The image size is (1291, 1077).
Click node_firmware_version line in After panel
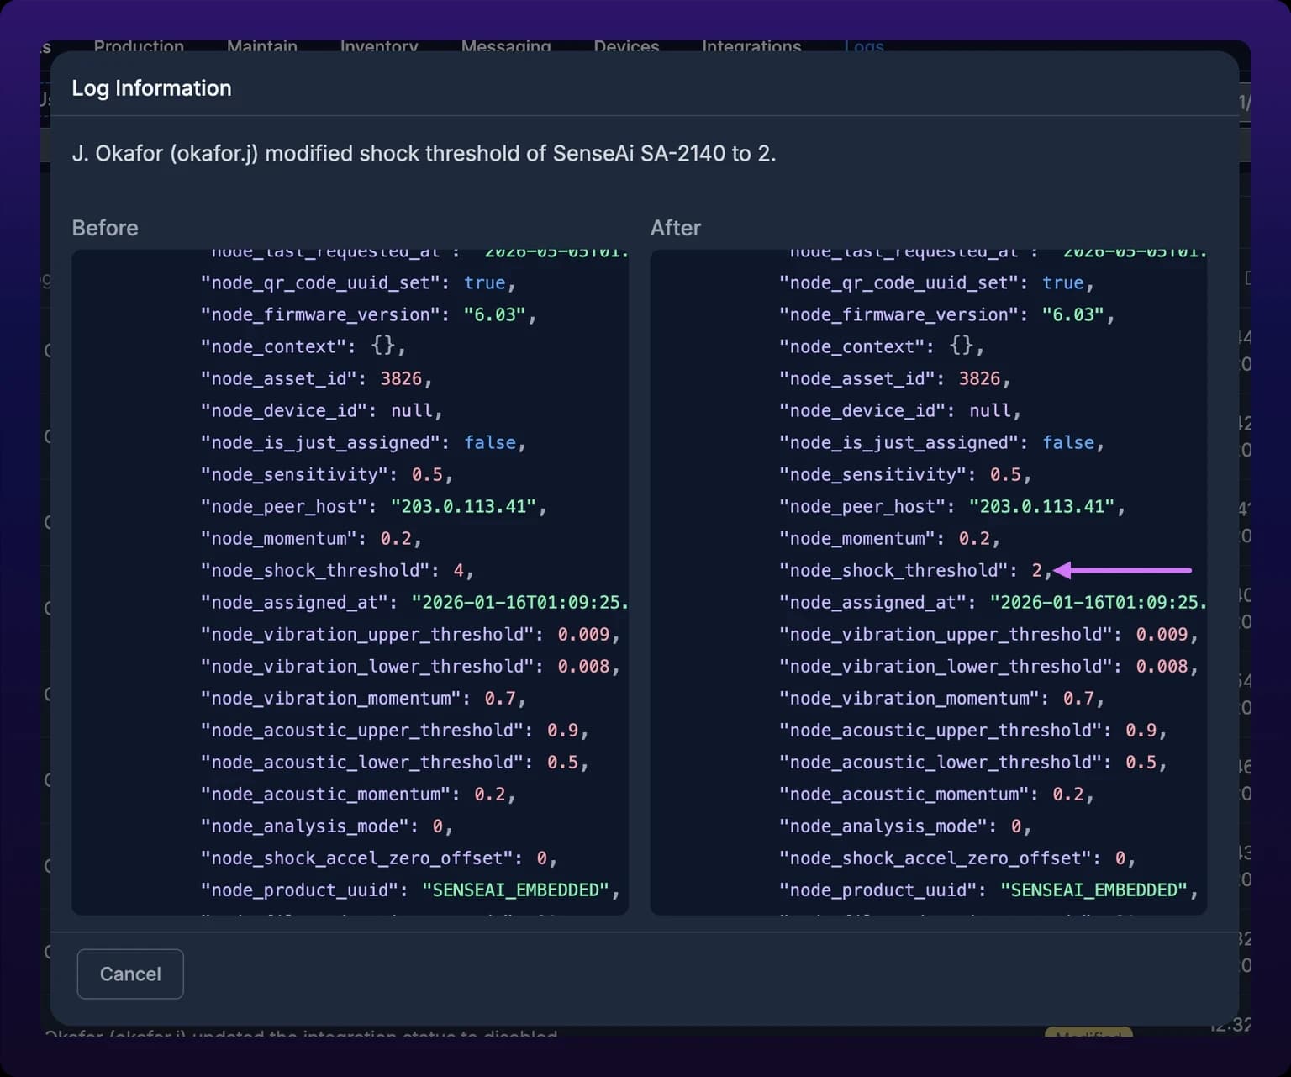tap(946, 314)
